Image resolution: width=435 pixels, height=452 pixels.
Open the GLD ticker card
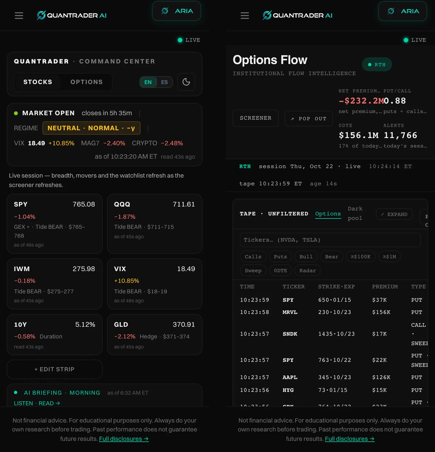point(155,335)
